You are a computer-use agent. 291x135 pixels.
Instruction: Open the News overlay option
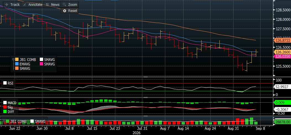click(53, 5)
